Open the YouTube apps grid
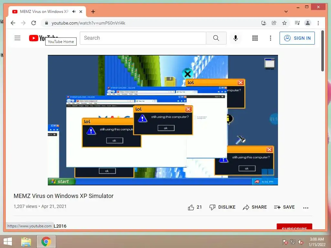This screenshot has width=331, height=248. [255, 38]
